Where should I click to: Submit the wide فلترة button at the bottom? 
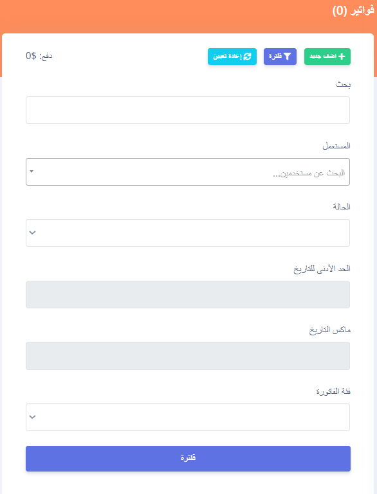pos(188,459)
